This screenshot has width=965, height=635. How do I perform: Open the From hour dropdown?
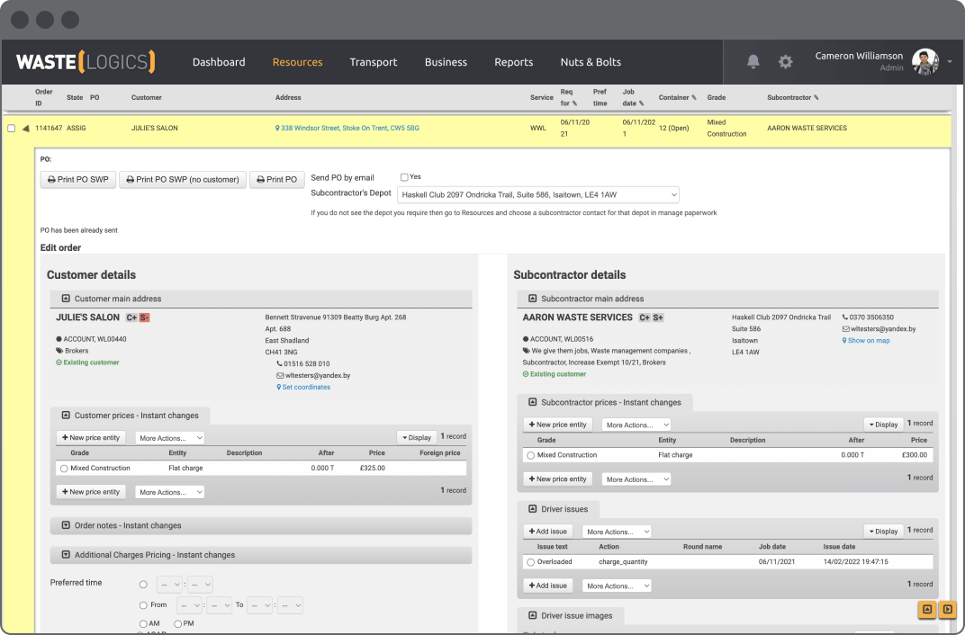click(189, 605)
